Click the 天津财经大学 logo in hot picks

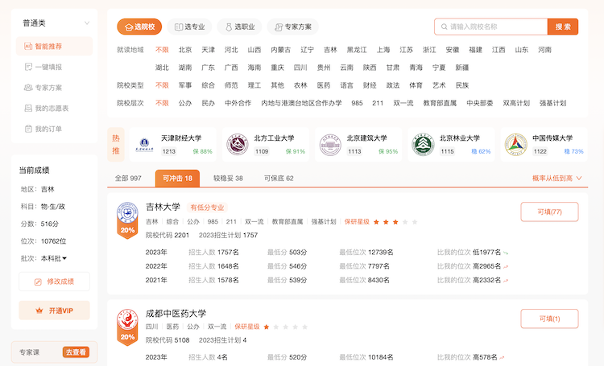145,145
